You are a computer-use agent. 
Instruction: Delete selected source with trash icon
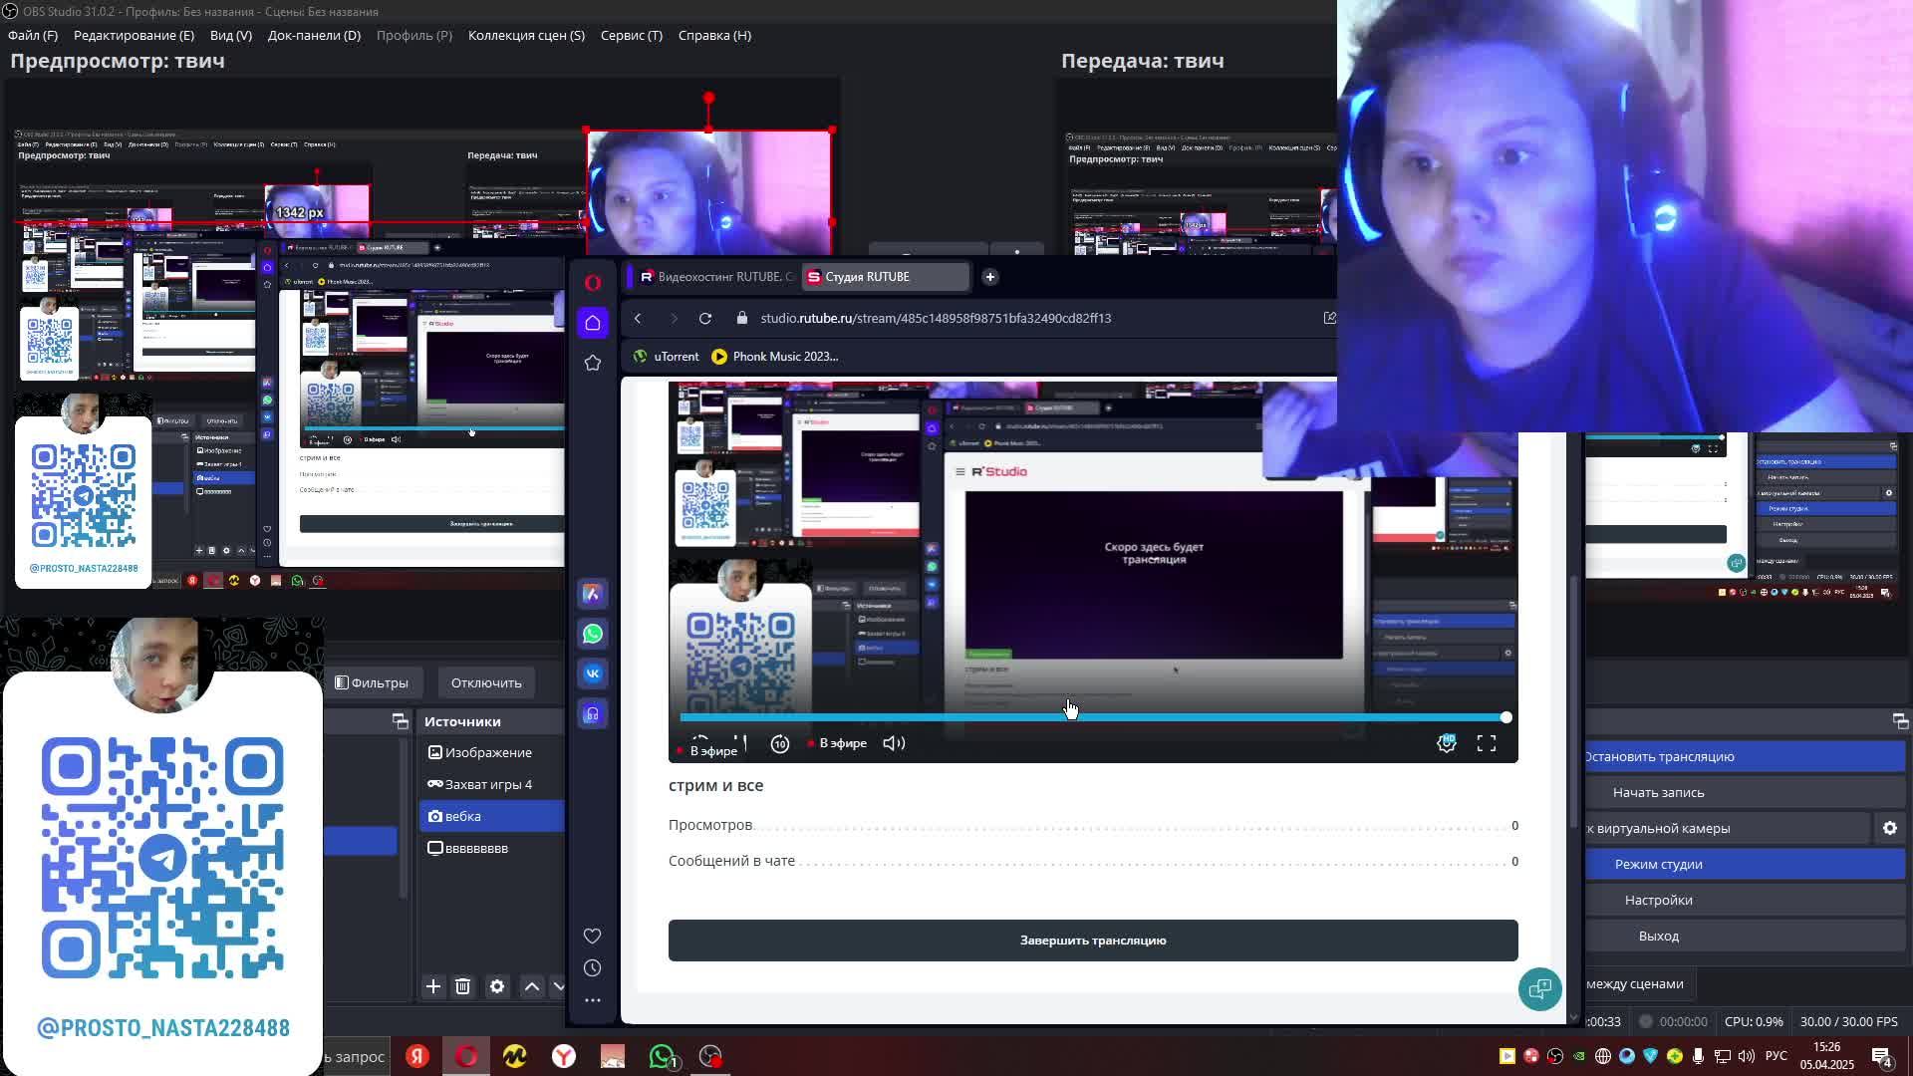point(463,986)
